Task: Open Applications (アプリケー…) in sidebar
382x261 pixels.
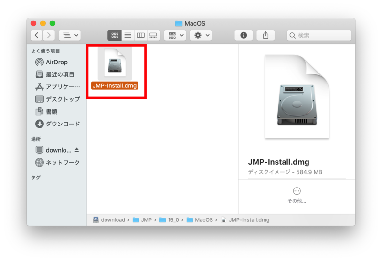Action: point(56,87)
